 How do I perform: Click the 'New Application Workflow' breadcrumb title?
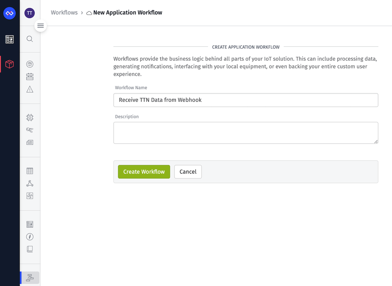tap(128, 12)
